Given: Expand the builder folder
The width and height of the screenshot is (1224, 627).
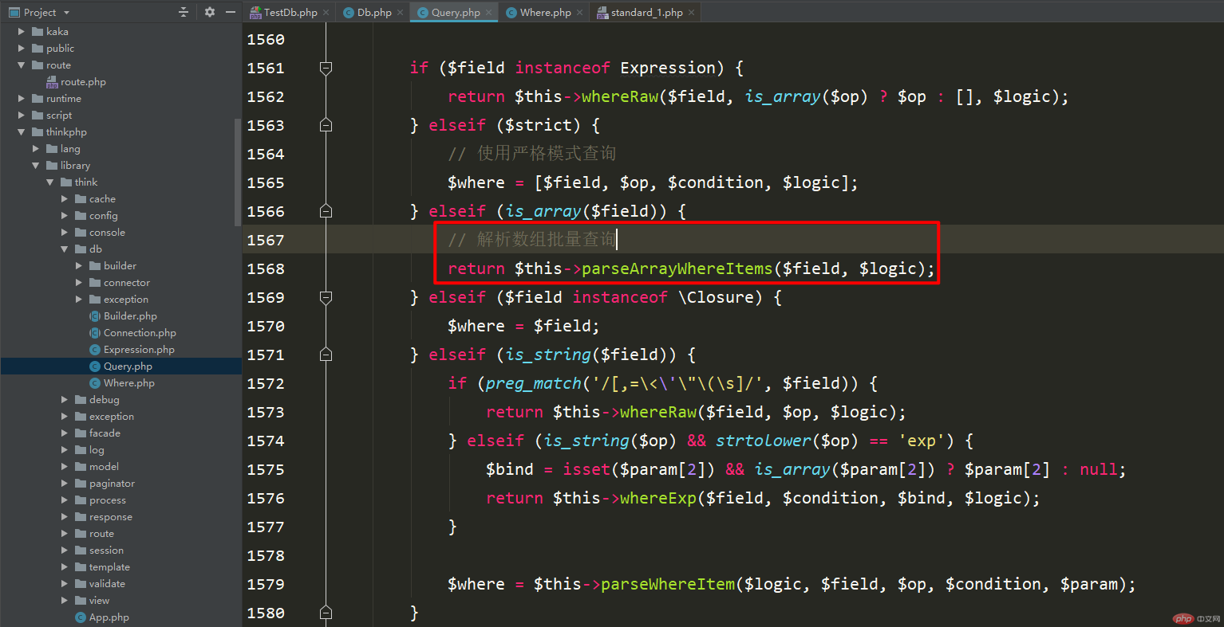Looking at the screenshot, I should (79, 266).
